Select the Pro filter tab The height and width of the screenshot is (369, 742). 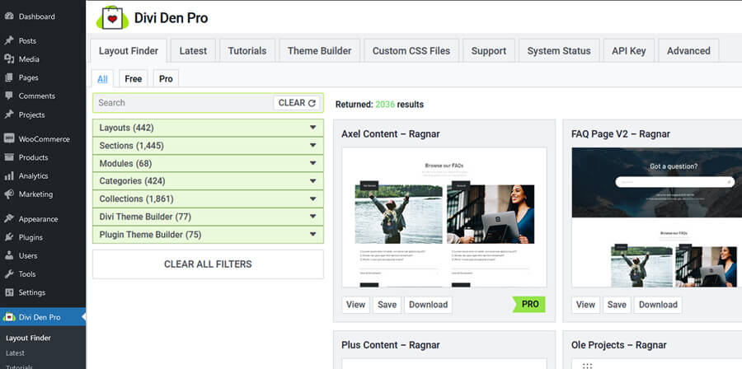click(166, 79)
